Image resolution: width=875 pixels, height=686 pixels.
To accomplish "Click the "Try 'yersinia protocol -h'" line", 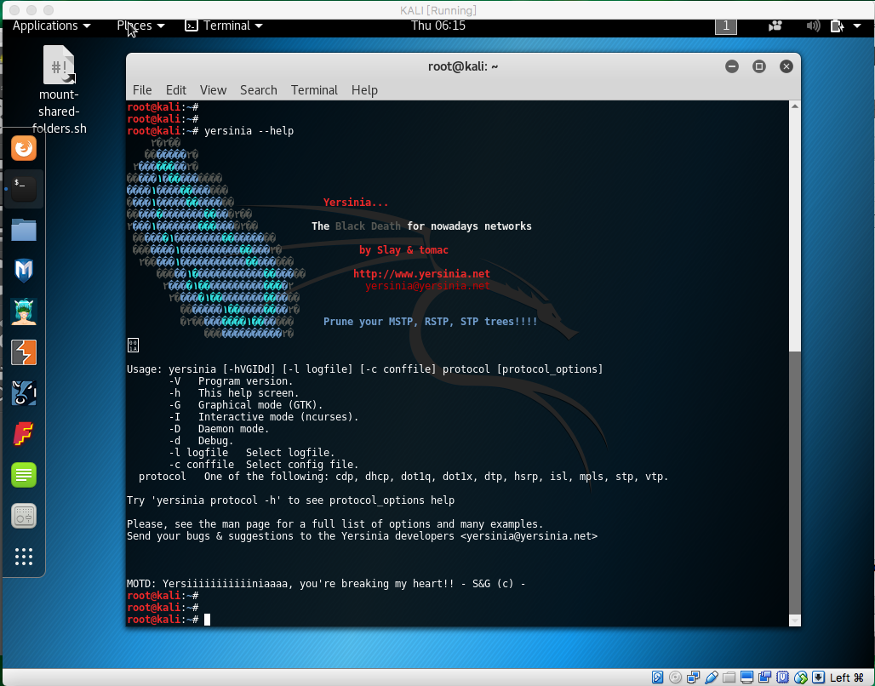I will (290, 500).
